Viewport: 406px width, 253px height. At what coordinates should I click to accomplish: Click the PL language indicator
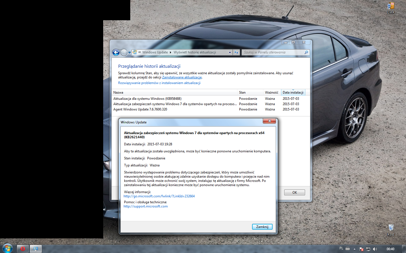pyautogui.click(x=341, y=249)
